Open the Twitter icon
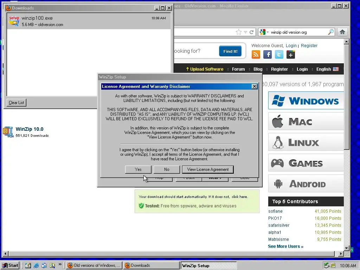 (279, 54)
